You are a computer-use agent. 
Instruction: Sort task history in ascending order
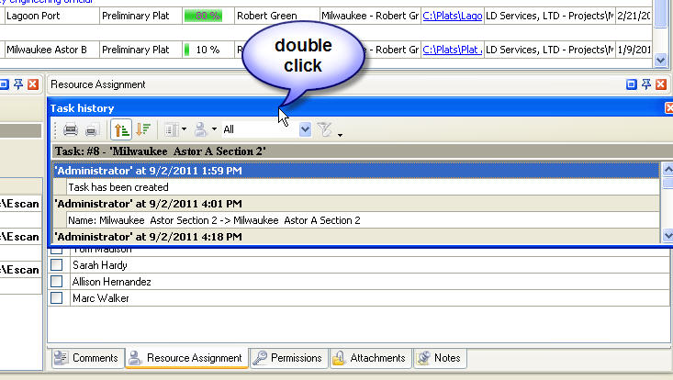click(121, 129)
